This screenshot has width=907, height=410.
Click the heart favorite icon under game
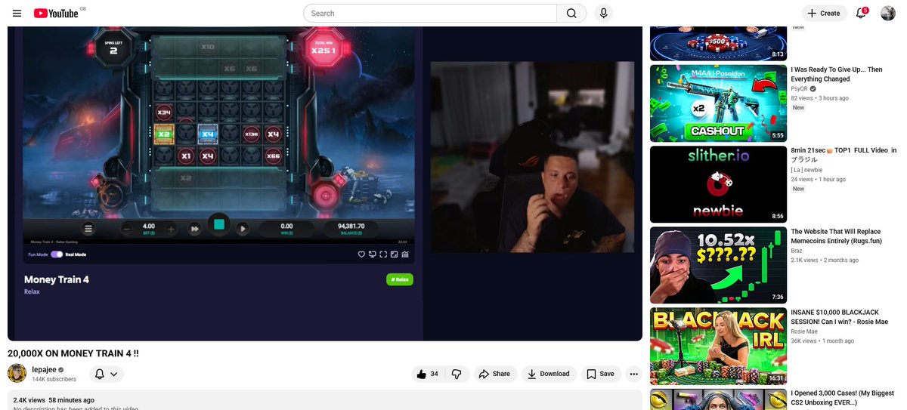click(x=361, y=254)
